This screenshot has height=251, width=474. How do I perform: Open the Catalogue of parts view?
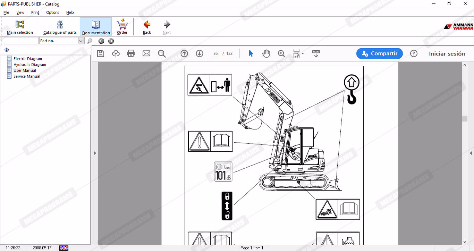(x=60, y=27)
